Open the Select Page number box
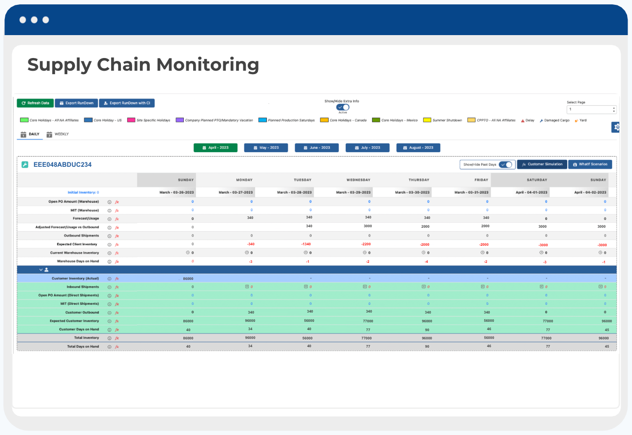Image resolution: width=632 pixels, height=435 pixels. pos(591,109)
